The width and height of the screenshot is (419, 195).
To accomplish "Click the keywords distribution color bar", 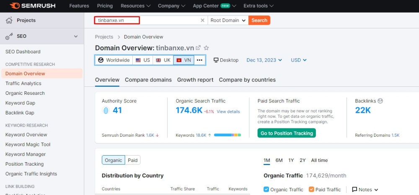I will click(227, 135).
